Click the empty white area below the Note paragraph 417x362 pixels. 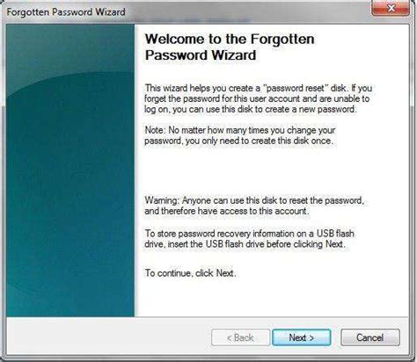tap(258, 170)
